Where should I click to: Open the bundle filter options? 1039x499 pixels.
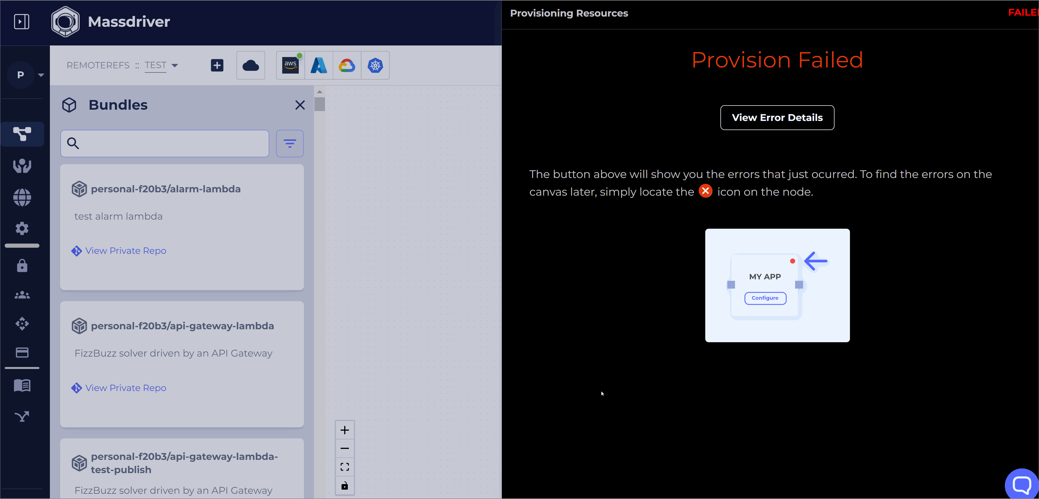click(290, 143)
